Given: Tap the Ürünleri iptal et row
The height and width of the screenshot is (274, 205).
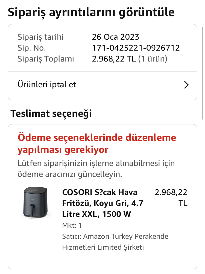Looking at the screenshot, I should [x=102, y=86].
